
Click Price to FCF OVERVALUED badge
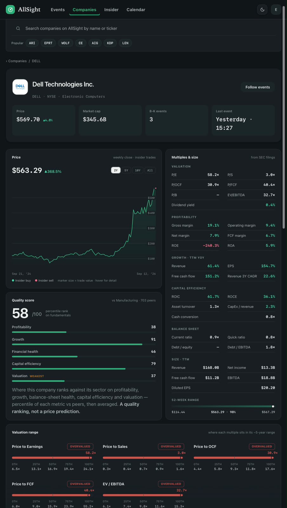click(80, 484)
